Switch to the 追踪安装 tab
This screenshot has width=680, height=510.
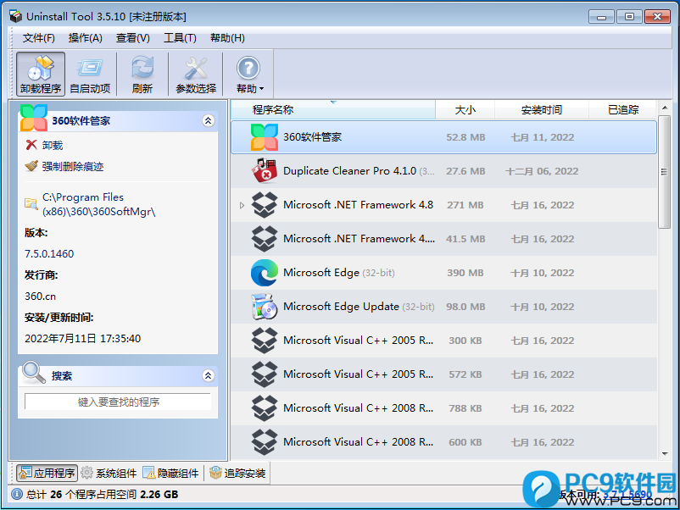click(237, 473)
